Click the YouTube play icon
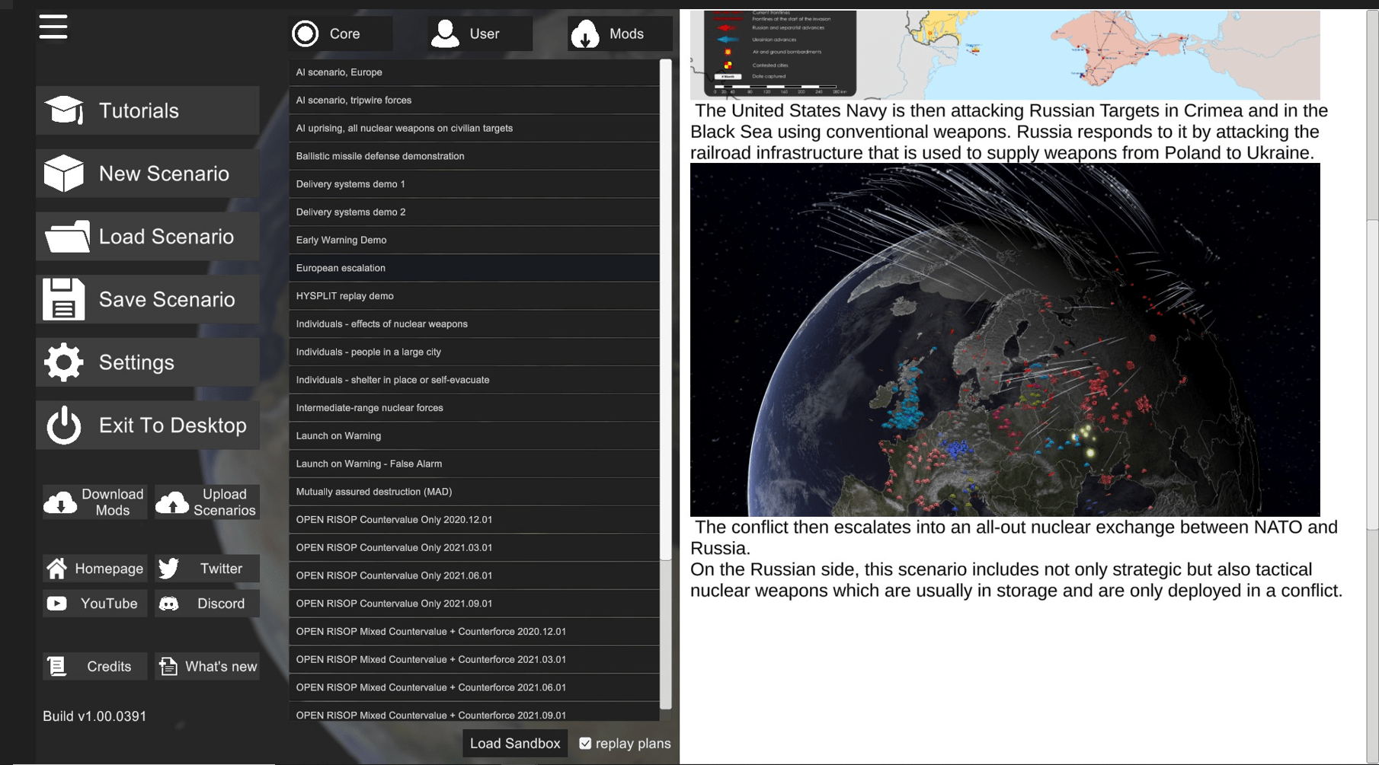 pyautogui.click(x=57, y=604)
